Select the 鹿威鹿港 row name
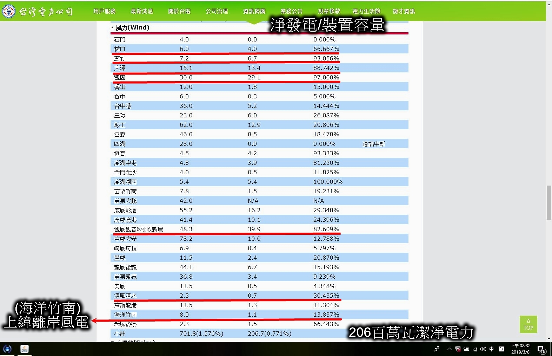 (125, 220)
